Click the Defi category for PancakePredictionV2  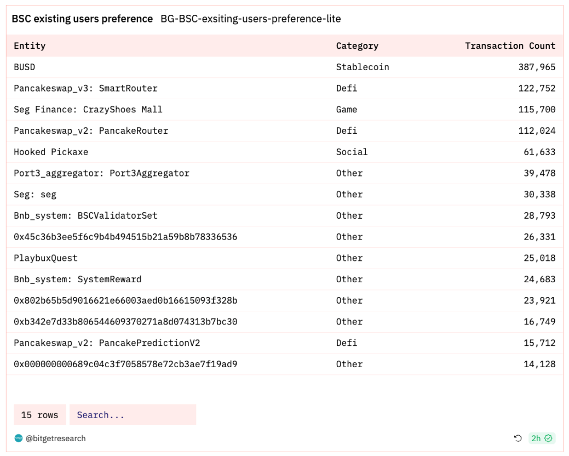click(347, 343)
